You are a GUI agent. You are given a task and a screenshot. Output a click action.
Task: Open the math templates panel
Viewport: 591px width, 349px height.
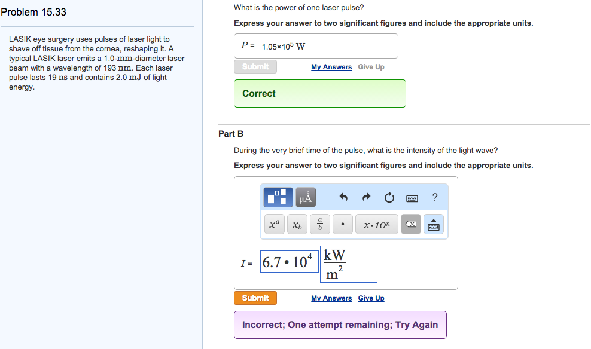[278, 197]
